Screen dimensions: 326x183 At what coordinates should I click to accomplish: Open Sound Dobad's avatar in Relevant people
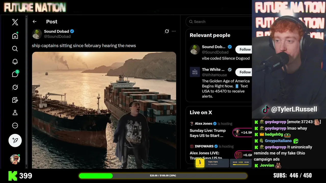pyautogui.click(x=195, y=49)
